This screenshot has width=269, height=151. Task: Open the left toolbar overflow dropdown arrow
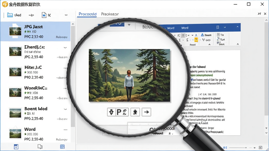coord(66,15)
